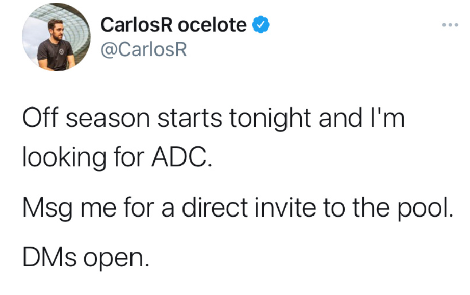Click the word 'open' in the tweet
470x295 pixels.
113,260
